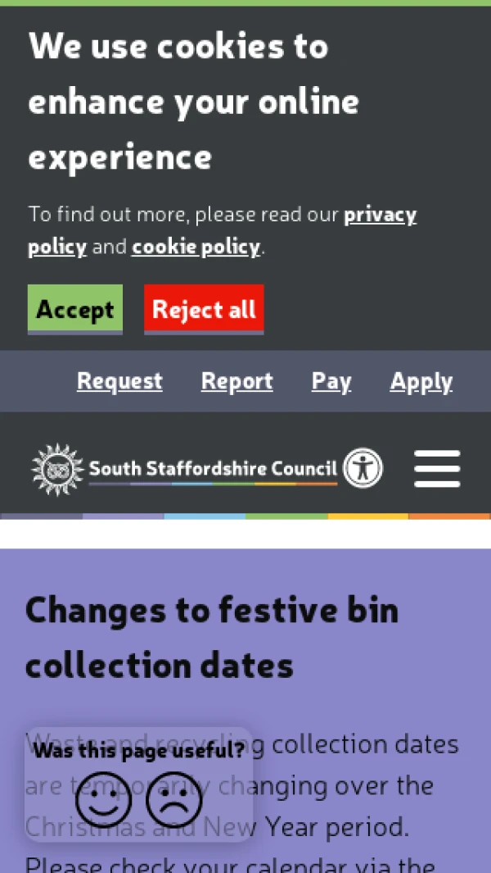491x873 pixels.
Task: Choose Apply from the quick links bar
Action: [x=421, y=381]
